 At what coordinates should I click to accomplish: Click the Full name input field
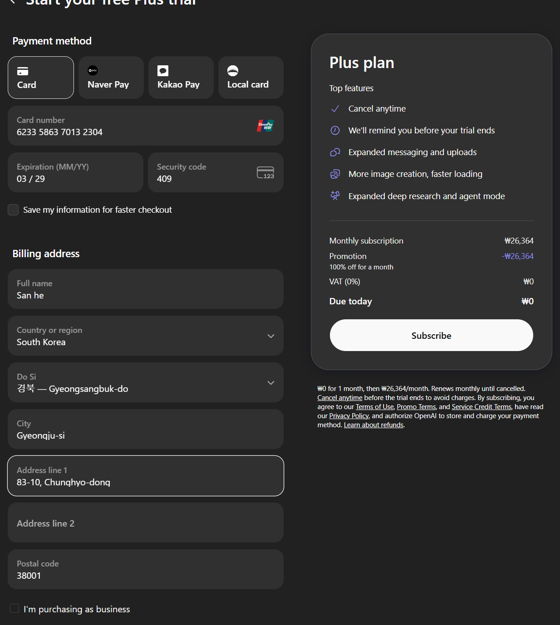click(x=145, y=289)
